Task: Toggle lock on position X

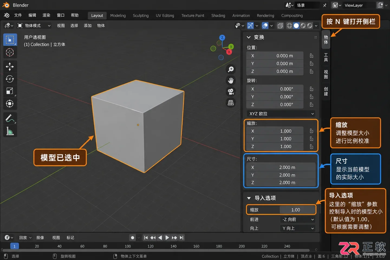Action: pos(311,56)
